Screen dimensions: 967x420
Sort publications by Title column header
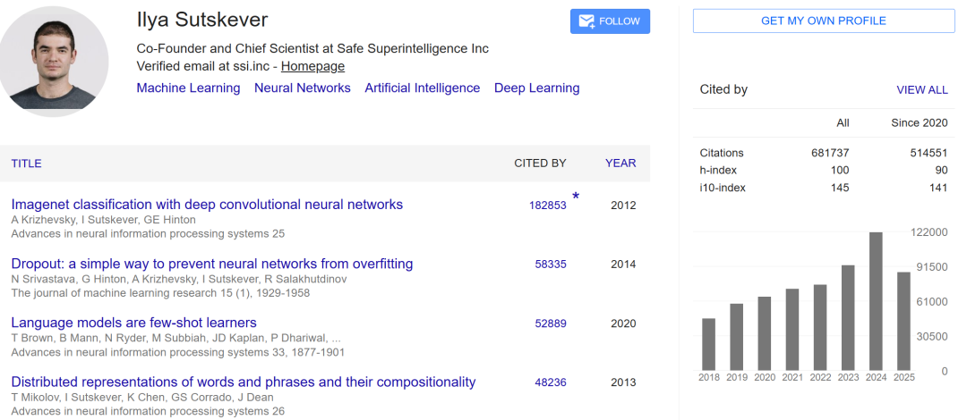click(x=27, y=164)
